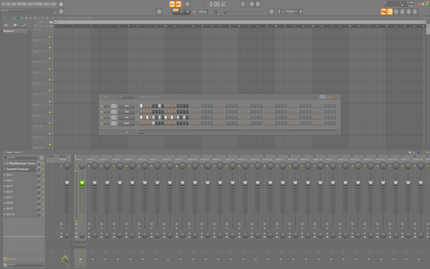The image size is (430, 269).
Task: Open the Slot 3 arrow menu
Action: click(x=4, y=175)
